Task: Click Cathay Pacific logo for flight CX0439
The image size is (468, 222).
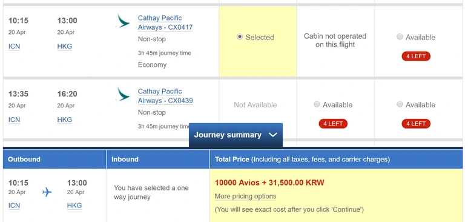Action: click(x=124, y=94)
